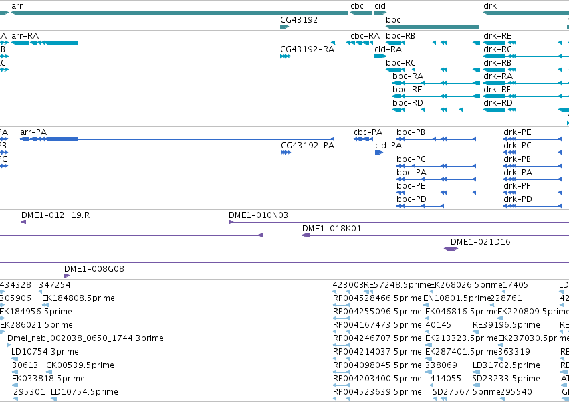Click the drk gene label
569x402 pixels.
pyautogui.click(x=490, y=6)
